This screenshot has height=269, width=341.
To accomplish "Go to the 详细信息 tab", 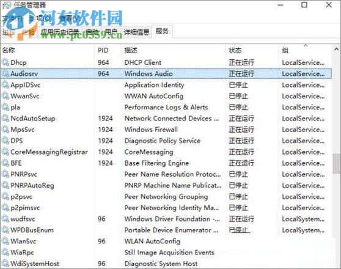I will tap(136, 32).
